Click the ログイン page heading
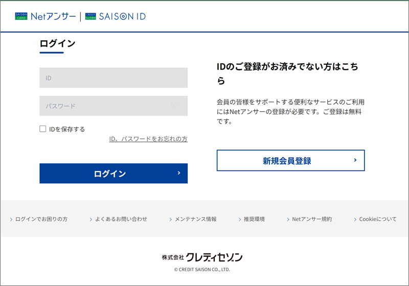Image resolution: width=409 pixels, height=286 pixels. (x=57, y=43)
